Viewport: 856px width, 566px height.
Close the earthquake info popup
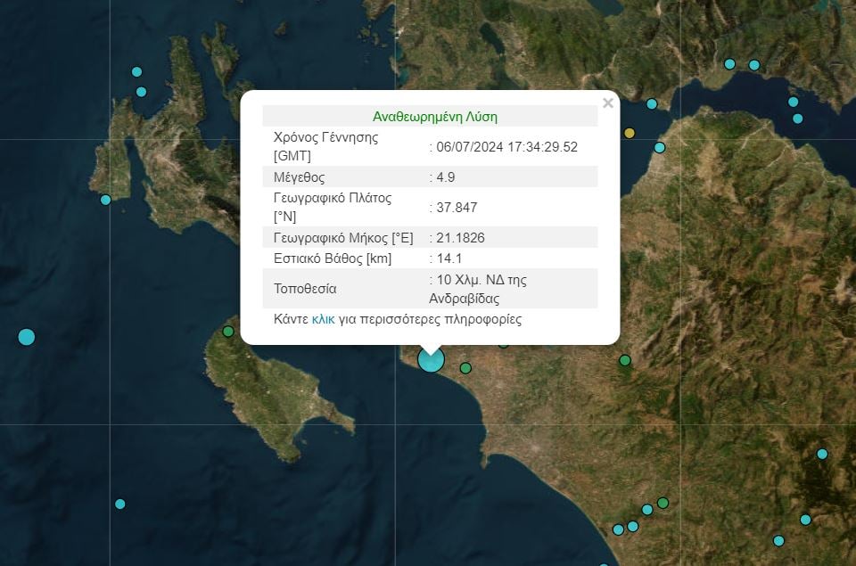607,103
